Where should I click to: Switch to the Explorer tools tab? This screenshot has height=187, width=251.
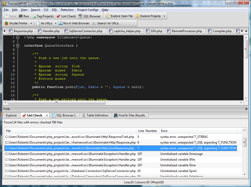point(11,115)
